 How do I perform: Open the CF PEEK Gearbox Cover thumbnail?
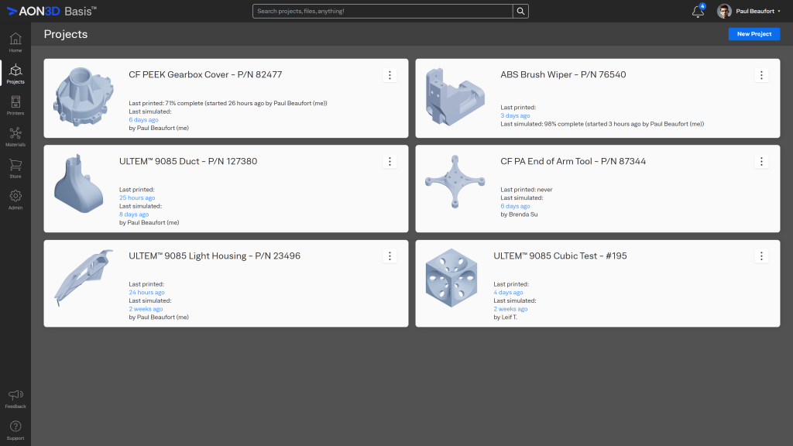pos(84,97)
